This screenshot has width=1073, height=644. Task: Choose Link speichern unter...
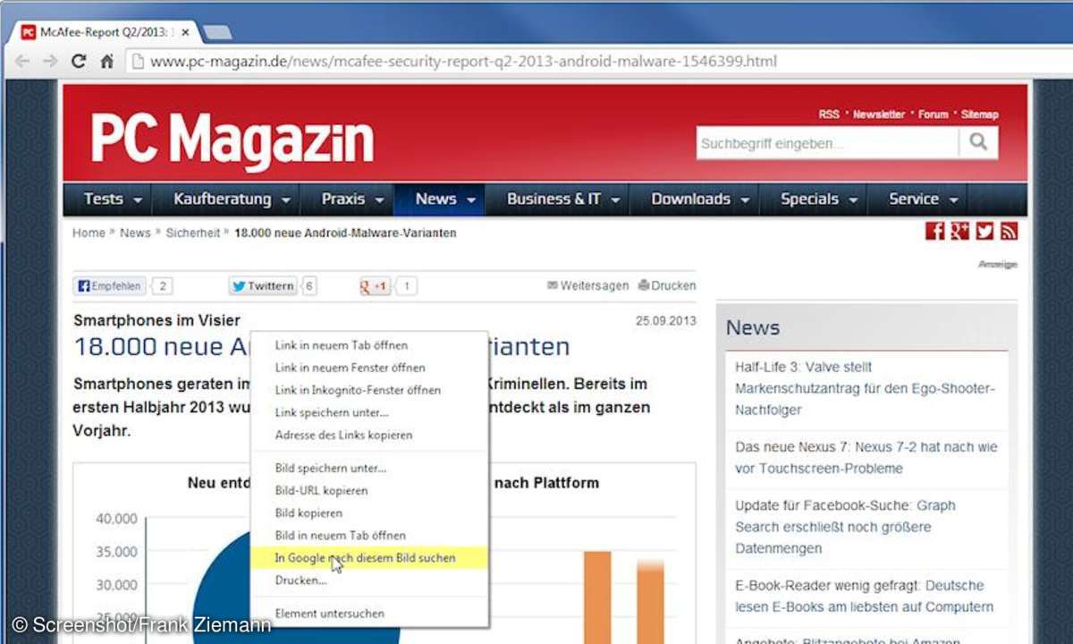[x=369, y=412]
